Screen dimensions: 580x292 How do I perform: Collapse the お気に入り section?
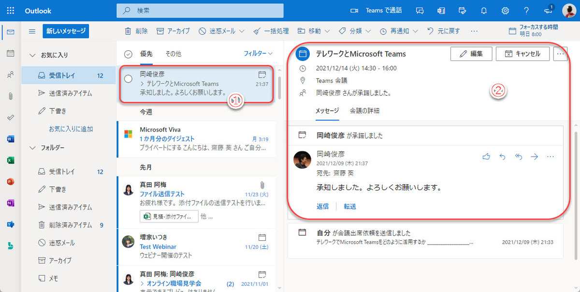(32, 55)
